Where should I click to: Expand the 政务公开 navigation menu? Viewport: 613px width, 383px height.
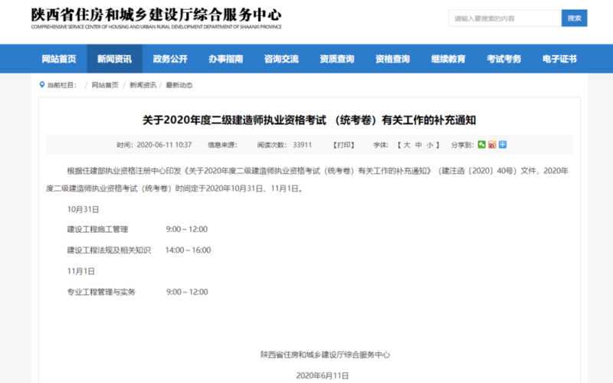170,59
